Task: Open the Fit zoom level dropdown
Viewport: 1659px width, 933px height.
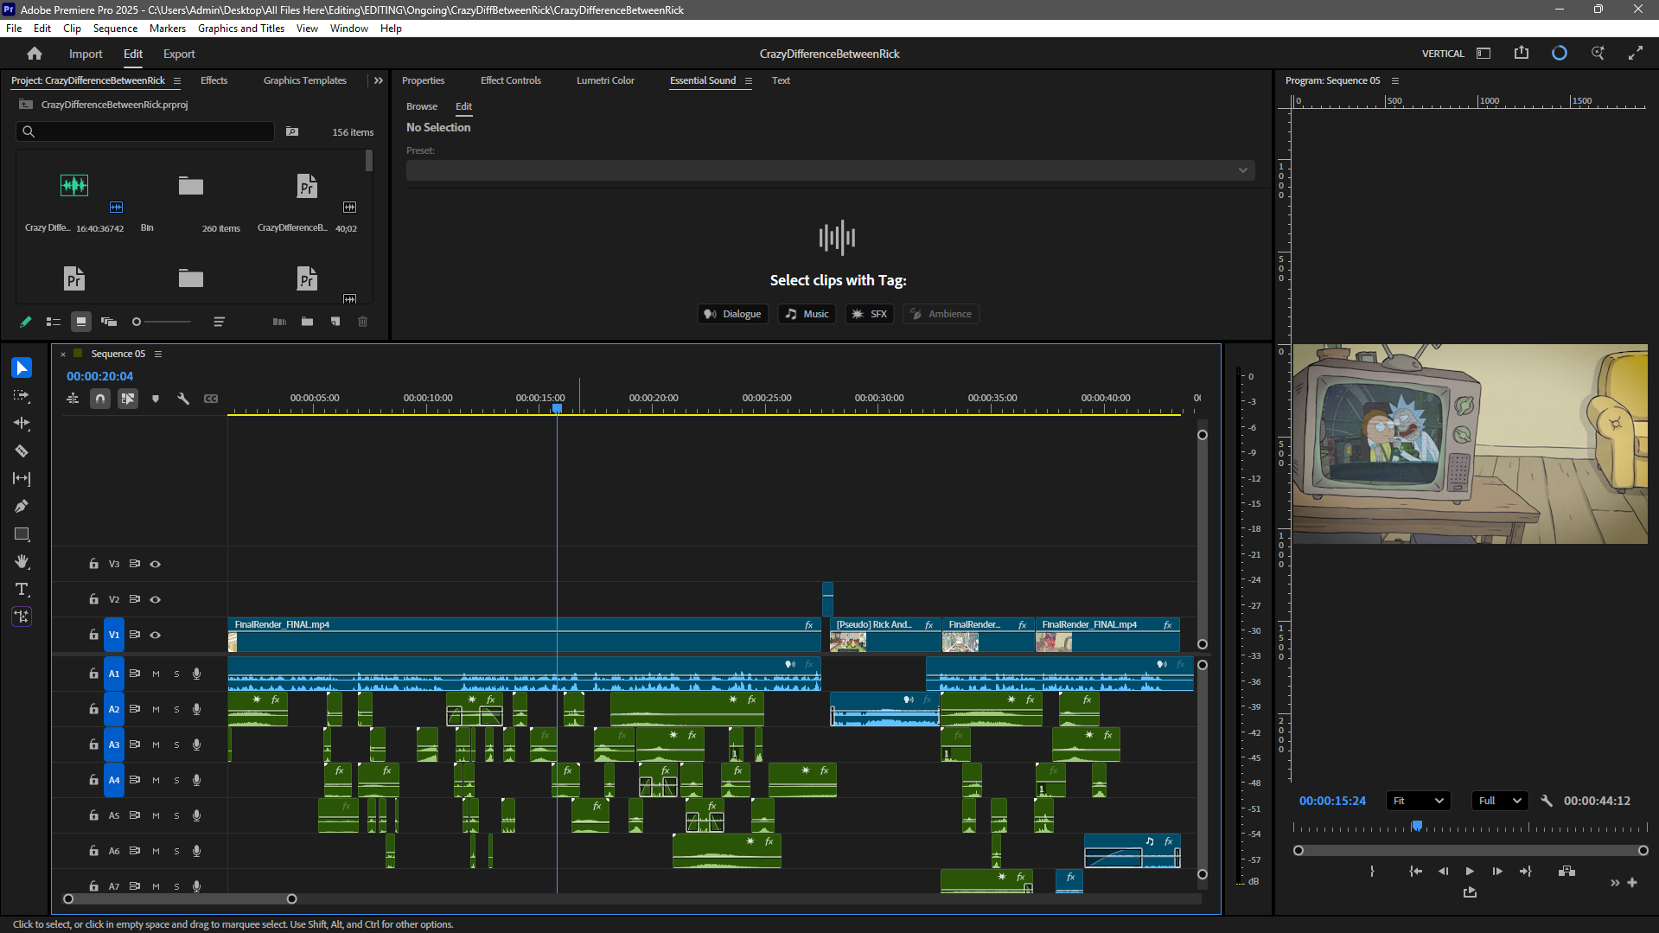Action: tap(1418, 801)
